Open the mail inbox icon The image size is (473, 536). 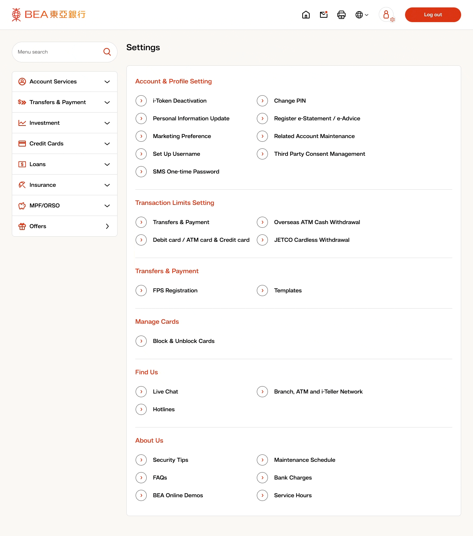[324, 15]
